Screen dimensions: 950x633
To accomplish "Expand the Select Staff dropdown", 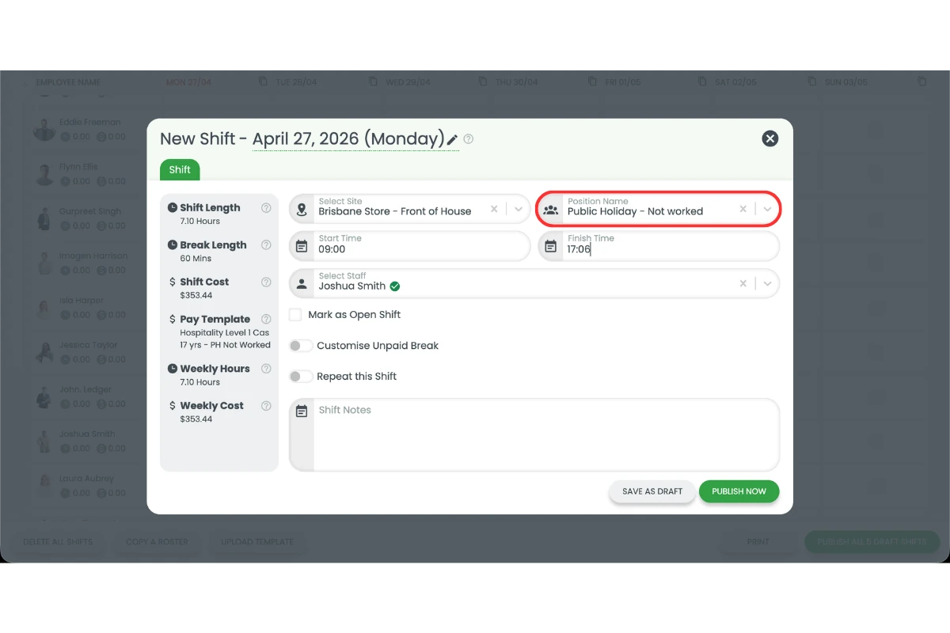I will coord(767,283).
